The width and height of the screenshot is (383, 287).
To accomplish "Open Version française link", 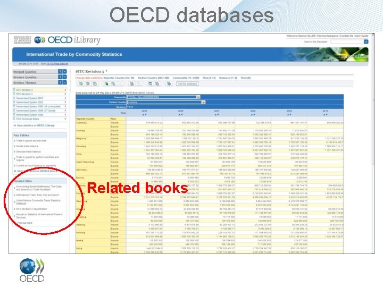I will click(328, 36).
